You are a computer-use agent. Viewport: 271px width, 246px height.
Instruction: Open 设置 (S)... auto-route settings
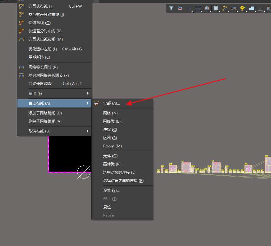(x=122, y=191)
